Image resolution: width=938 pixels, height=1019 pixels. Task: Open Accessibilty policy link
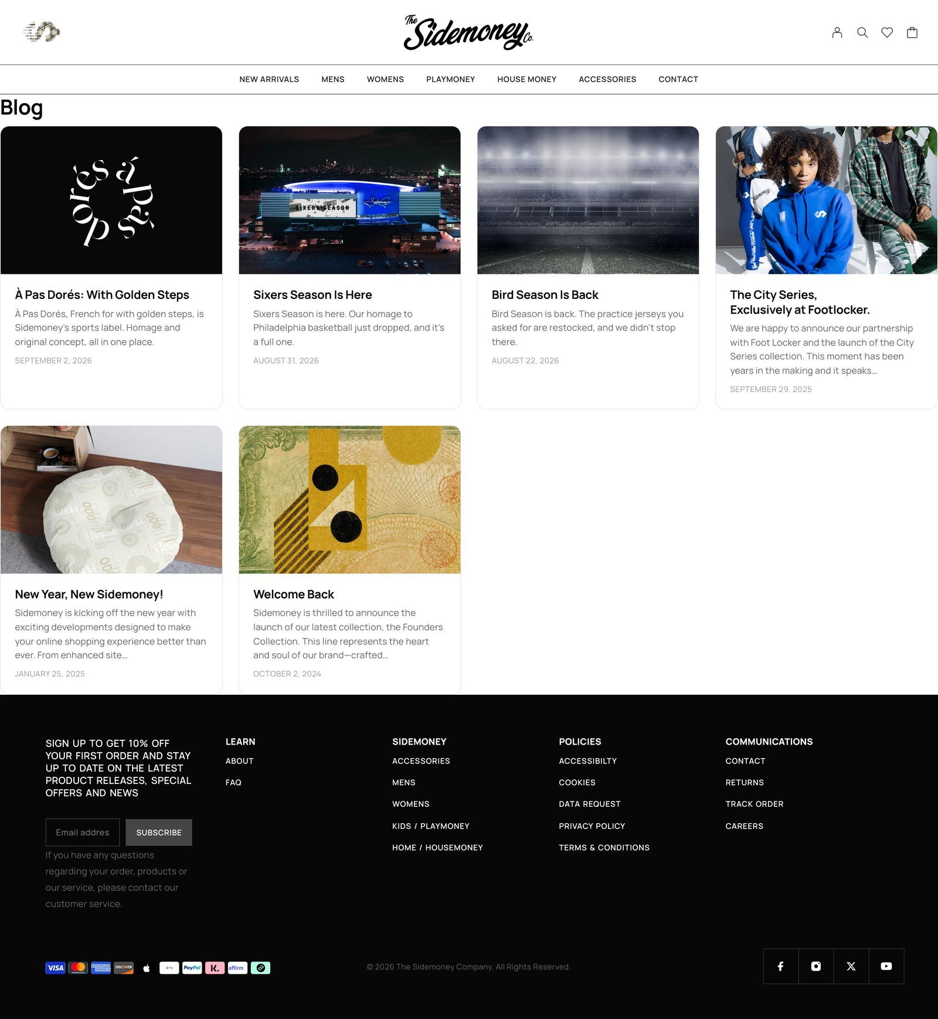[588, 761]
